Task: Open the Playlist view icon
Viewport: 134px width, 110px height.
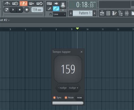Action: coord(102,13)
